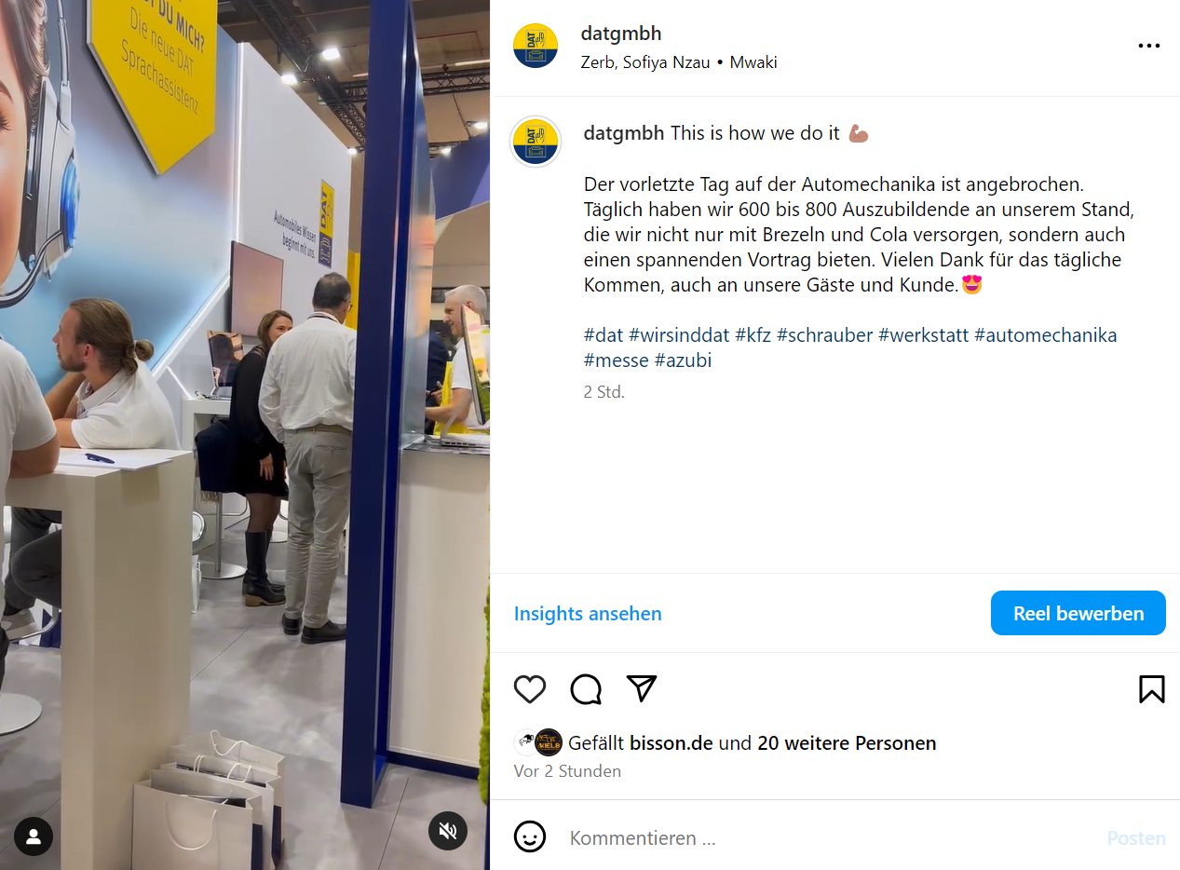Click the reel video to pause playback

pos(244,435)
